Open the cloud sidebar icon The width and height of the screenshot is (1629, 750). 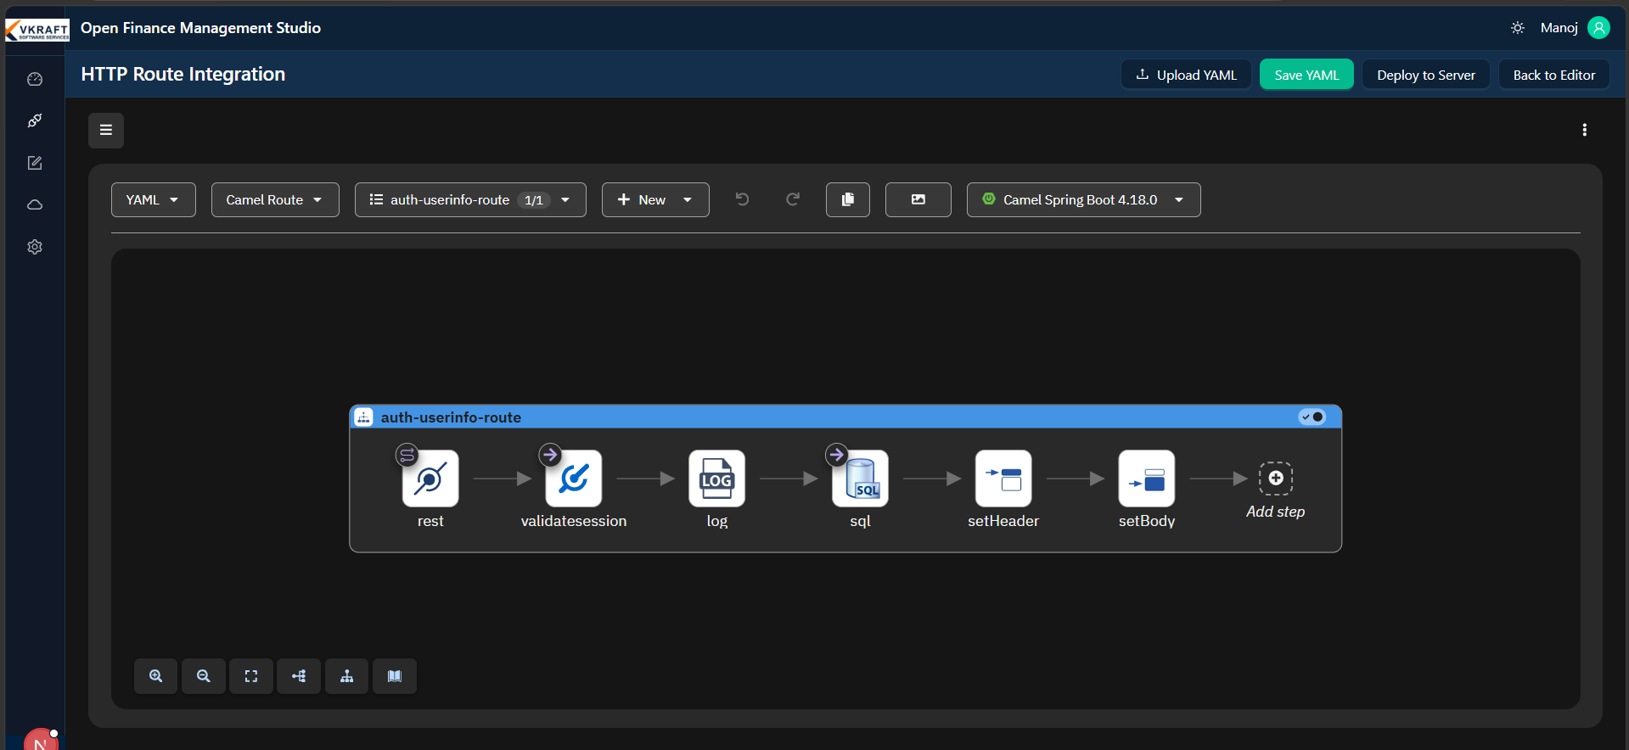tap(35, 204)
